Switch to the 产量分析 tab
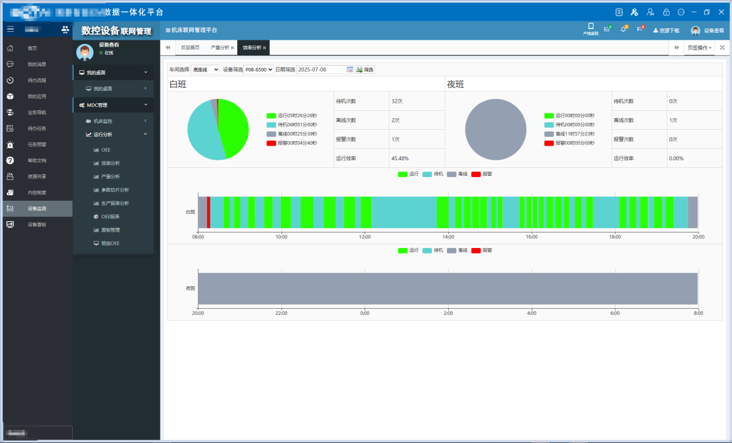Screen dimensions: 732x443 [220, 48]
